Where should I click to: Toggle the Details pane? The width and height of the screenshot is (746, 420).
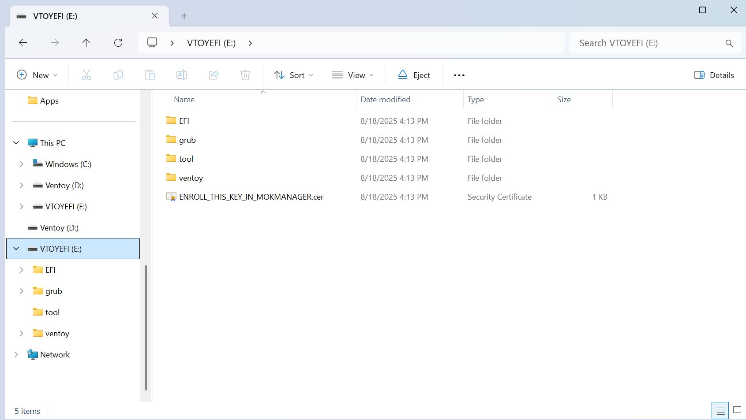(714, 75)
